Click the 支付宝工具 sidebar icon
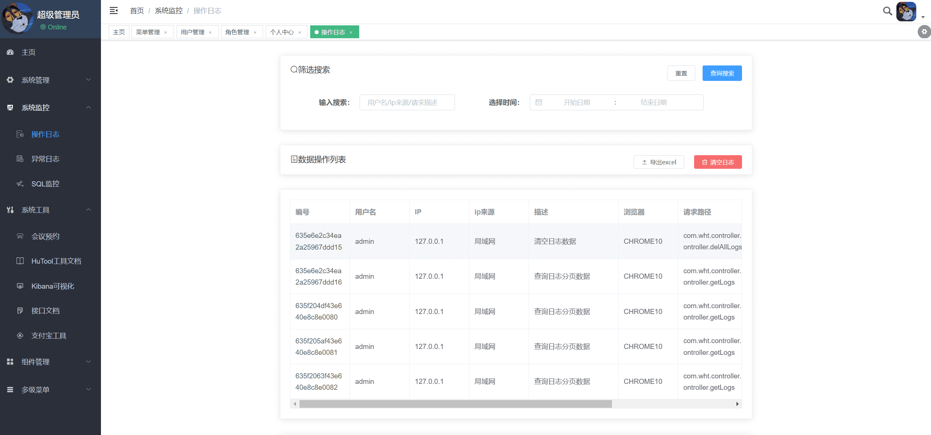The height and width of the screenshot is (435, 931). (x=20, y=335)
